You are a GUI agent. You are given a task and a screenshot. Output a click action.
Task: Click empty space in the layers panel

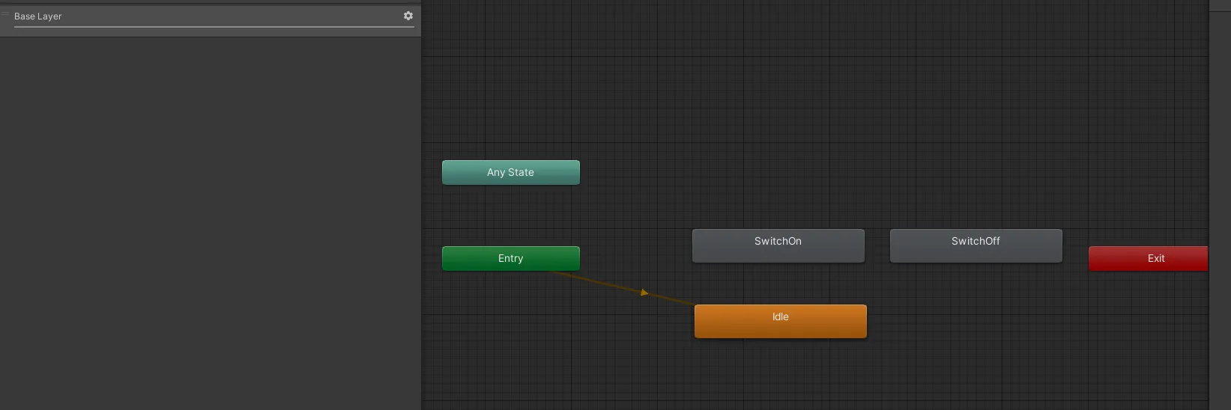210,224
